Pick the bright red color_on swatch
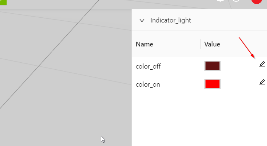This screenshot has height=146, width=267. [212, 84]
